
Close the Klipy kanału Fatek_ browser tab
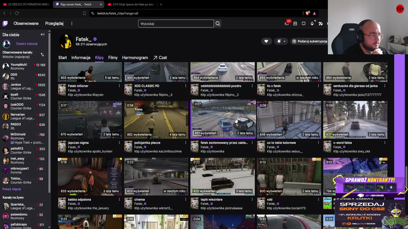[101, 4]
